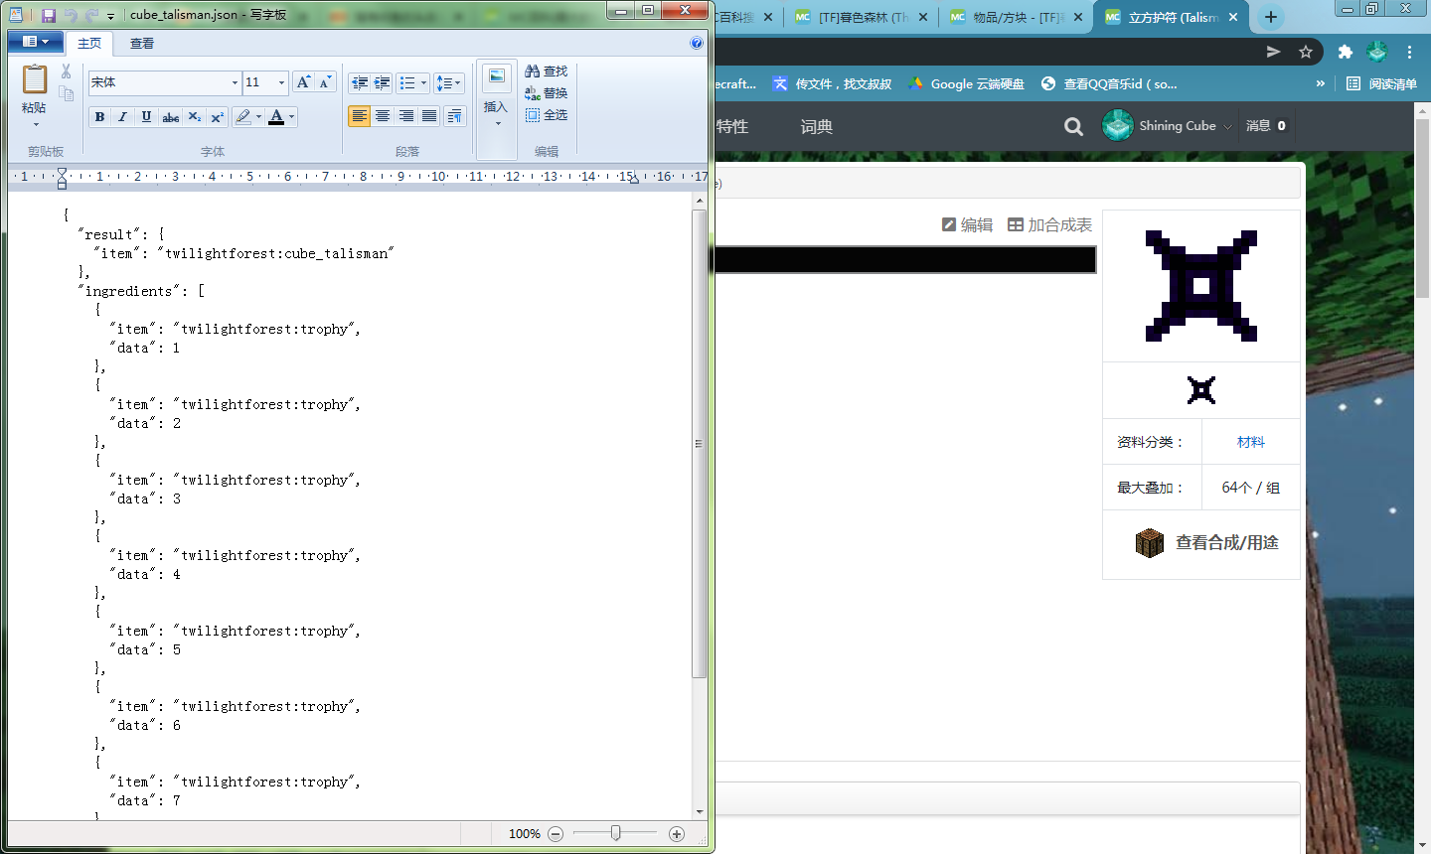Open paragraph settings dialog icon
Viewport: 1431px width, 854px height.
[x=455, y=116]
